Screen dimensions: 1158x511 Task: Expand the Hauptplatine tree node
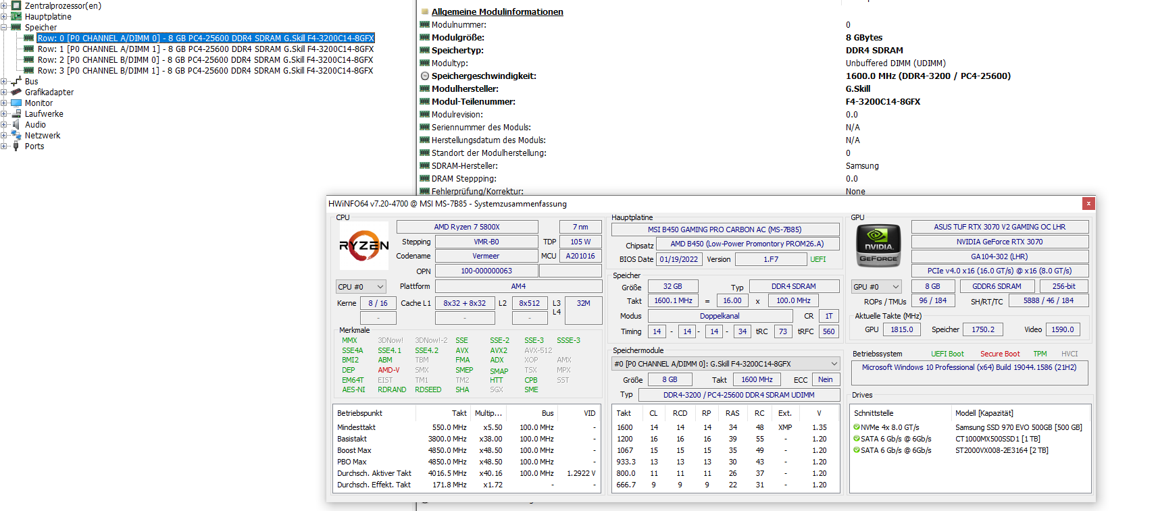coord(4,16)
